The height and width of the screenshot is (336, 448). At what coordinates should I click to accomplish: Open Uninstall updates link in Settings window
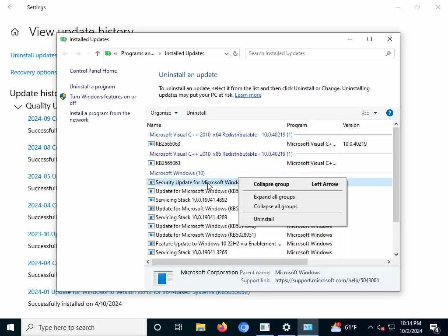pos(33,56)
